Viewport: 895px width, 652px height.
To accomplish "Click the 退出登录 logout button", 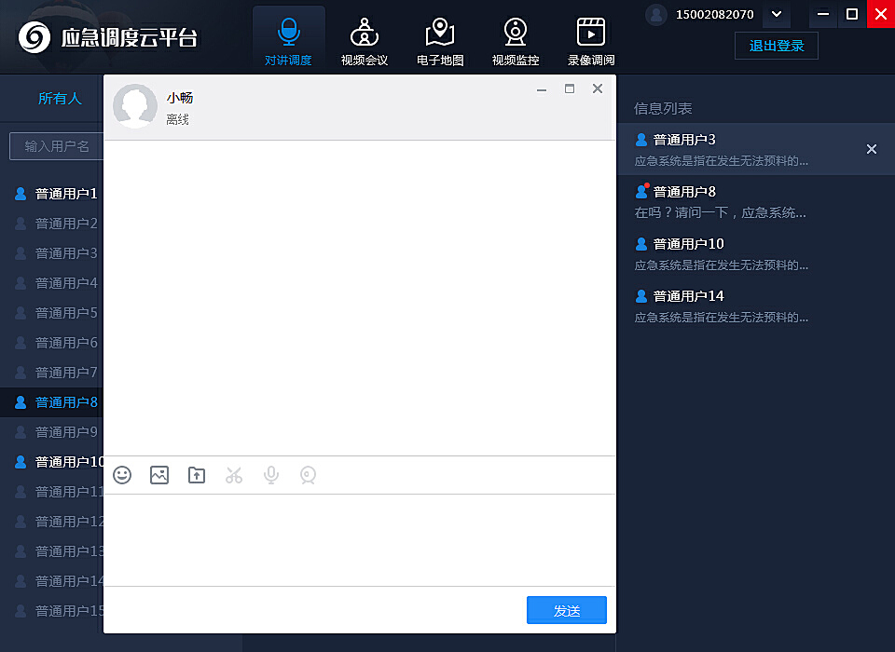I will click(x=777, y=46).
